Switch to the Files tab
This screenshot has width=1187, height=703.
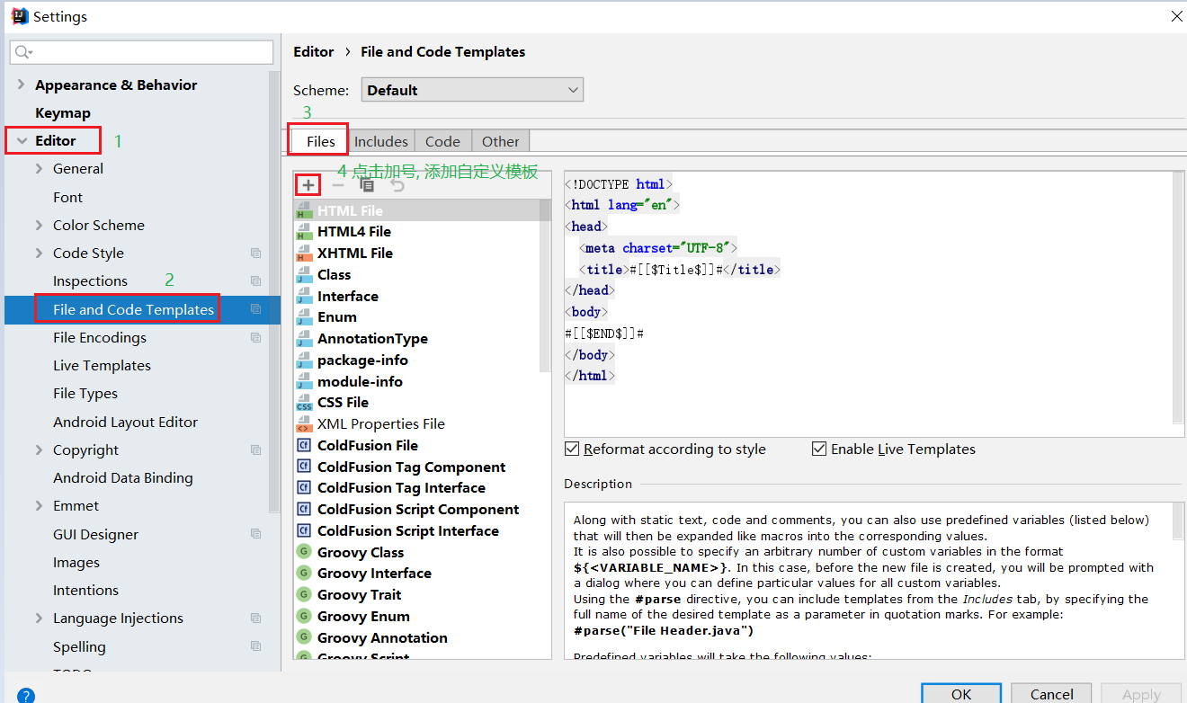(x=320, y=141)
